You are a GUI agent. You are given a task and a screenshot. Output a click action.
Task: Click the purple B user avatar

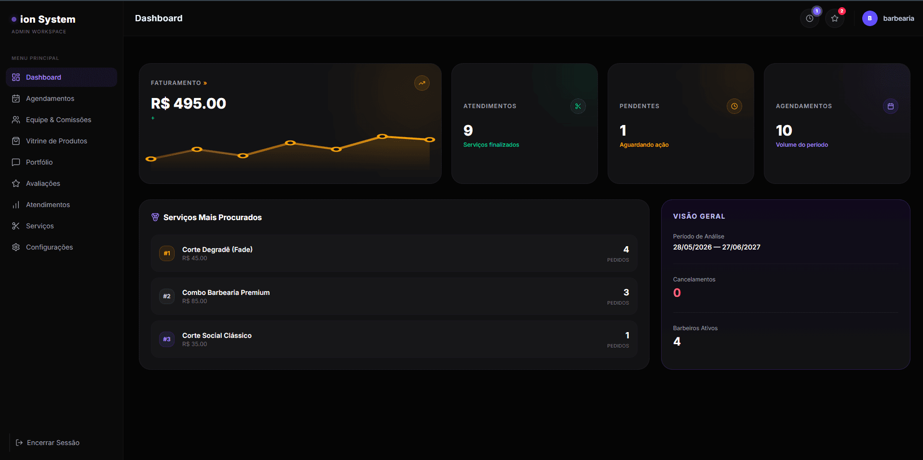[x=869, y=18]
